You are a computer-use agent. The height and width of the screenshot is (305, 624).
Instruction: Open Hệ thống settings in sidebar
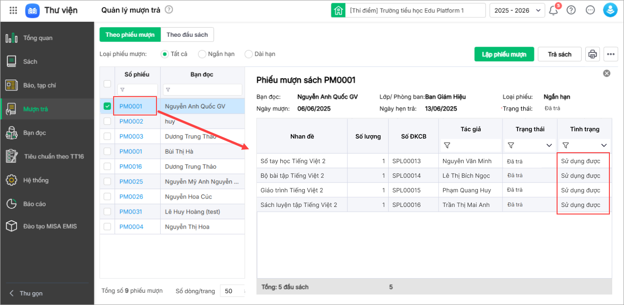[47, 180]
